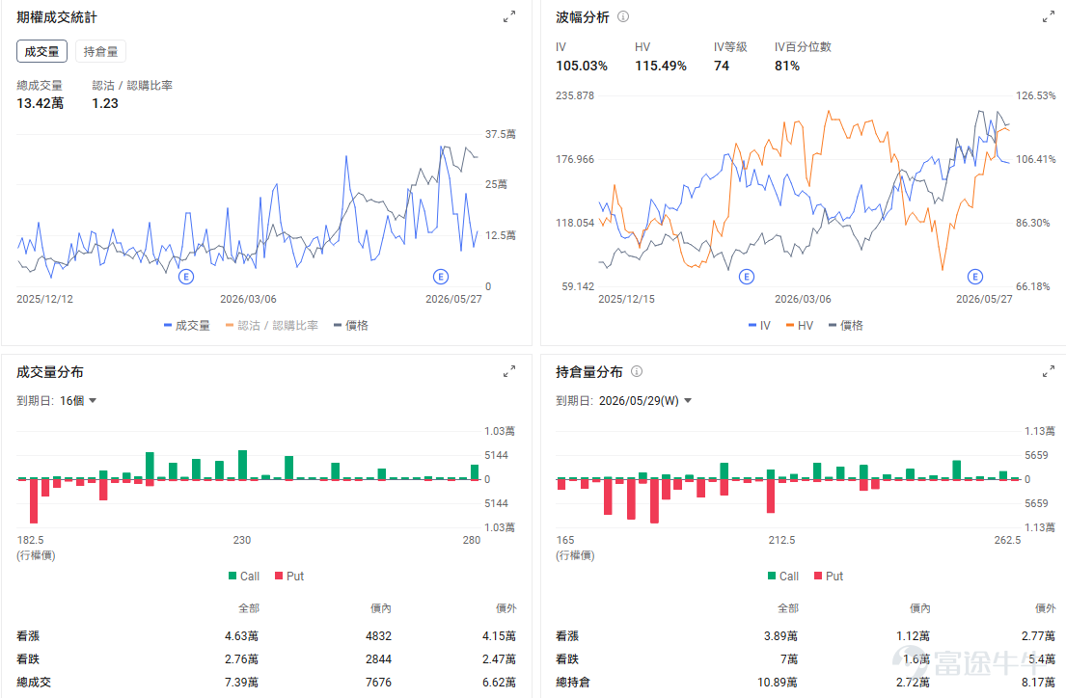Expand the 持倉量分布 panel to fullscreen
This screenshot has height=698, width=1066.
click(x=1049, y=372)
